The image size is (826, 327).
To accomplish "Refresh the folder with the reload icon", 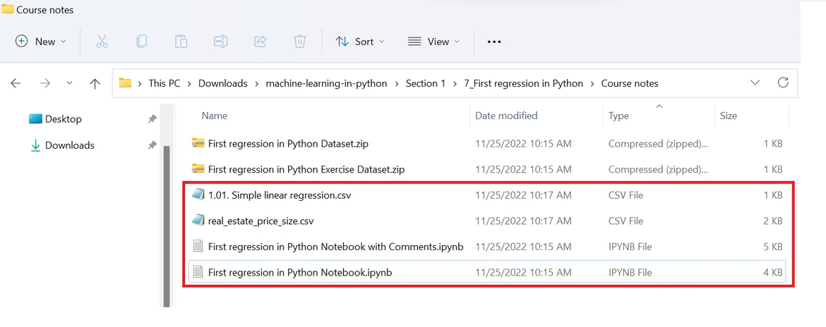I will (782, 82).
